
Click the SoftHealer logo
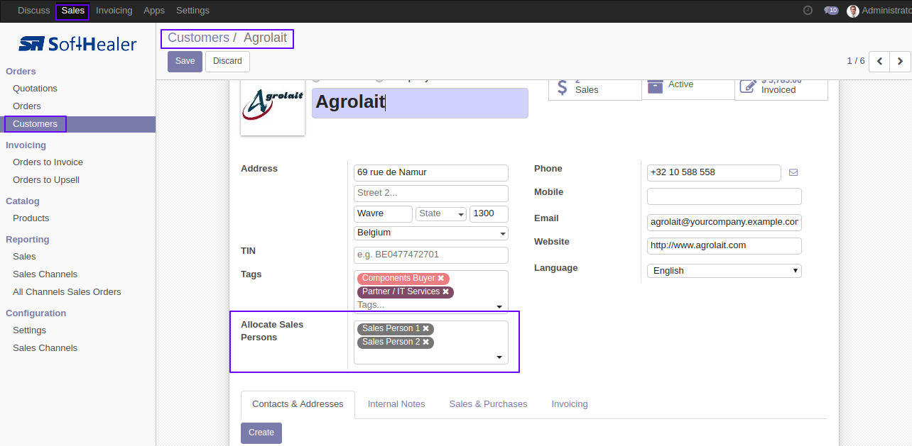click(x=77, y=44)
